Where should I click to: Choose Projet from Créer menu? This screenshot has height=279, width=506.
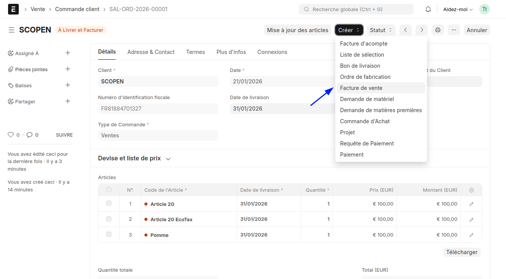pos(381,132)
